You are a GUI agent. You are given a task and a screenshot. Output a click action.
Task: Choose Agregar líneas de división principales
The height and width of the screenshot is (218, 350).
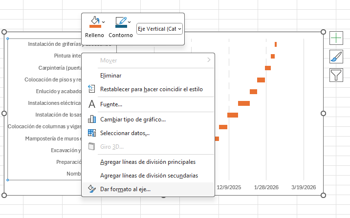(x=148, y=161)
